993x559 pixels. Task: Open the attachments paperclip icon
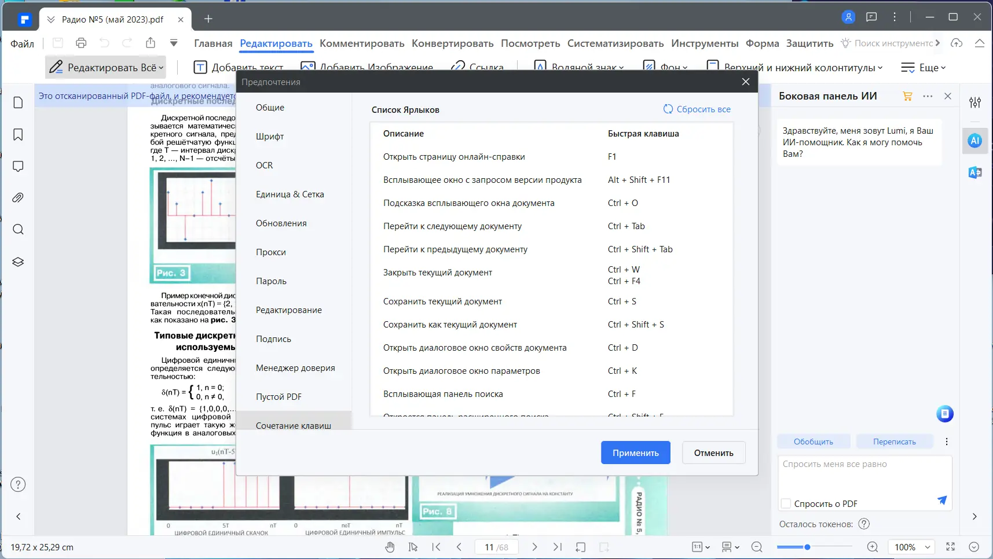(x=18, y=198)
